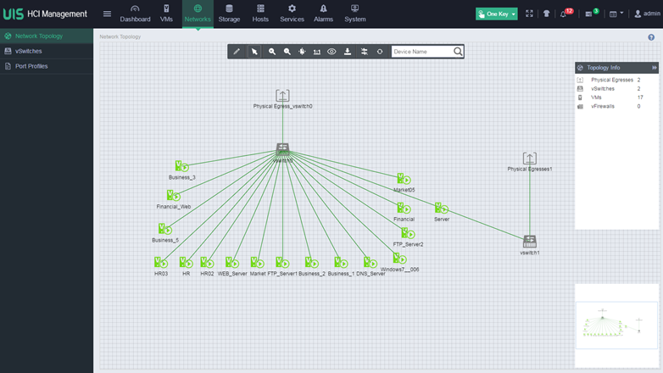The height and width of the screenshot is (373, 663).
Task: Select the FTP_Server2 VM node
Action: (x=407, y=233)
